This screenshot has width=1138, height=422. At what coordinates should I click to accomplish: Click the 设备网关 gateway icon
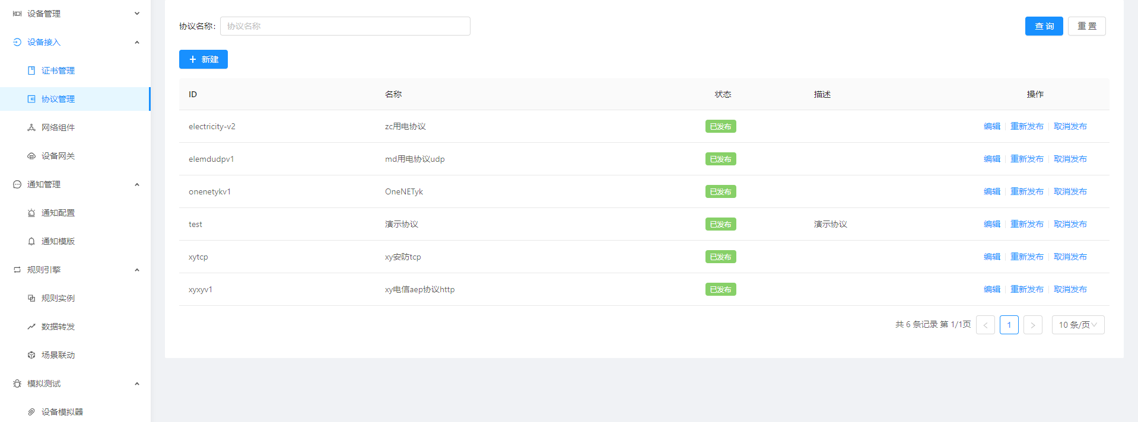31,156
